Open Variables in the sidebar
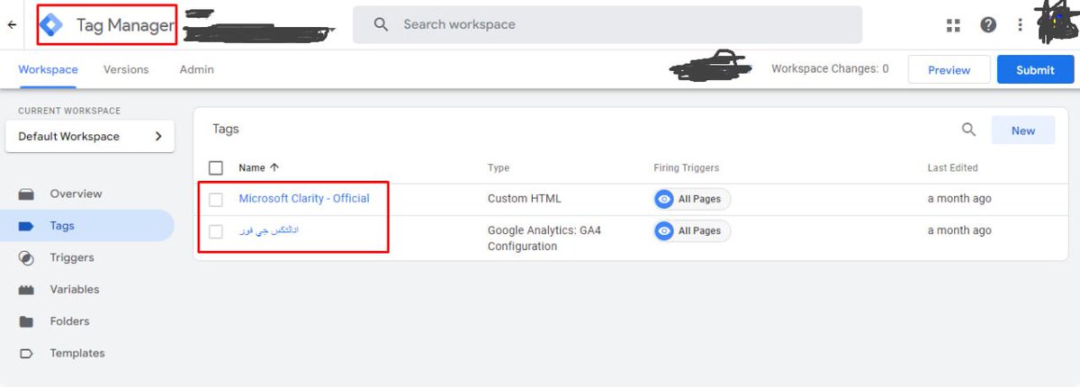The height and width of the screenshot is (387, 1080). coord(75,290)
